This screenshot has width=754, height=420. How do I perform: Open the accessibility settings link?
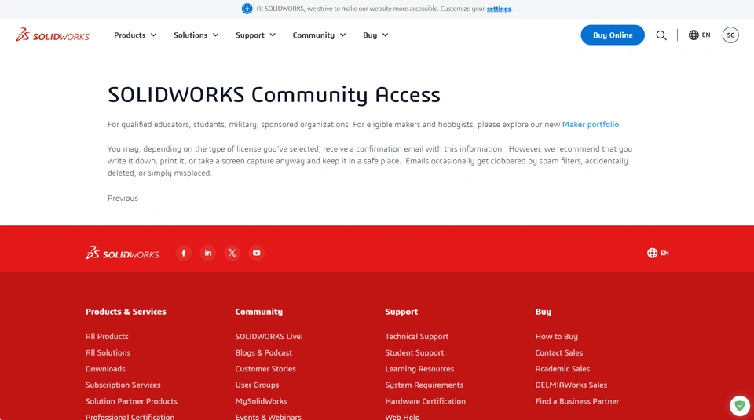[499, 9]
